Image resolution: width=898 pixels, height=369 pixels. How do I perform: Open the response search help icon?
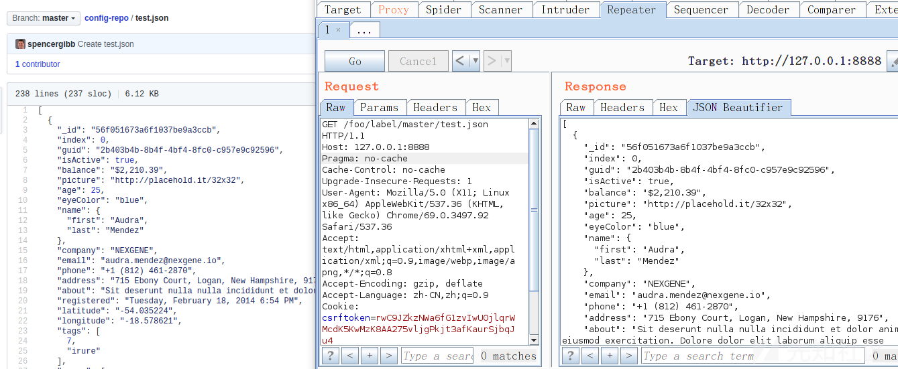click(x=571, y=356)
